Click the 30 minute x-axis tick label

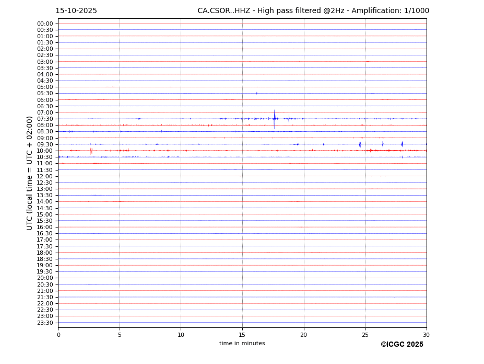pos(426,335)
